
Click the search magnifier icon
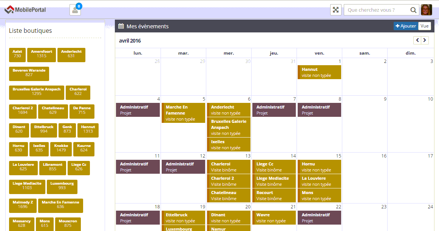point(413,10)
